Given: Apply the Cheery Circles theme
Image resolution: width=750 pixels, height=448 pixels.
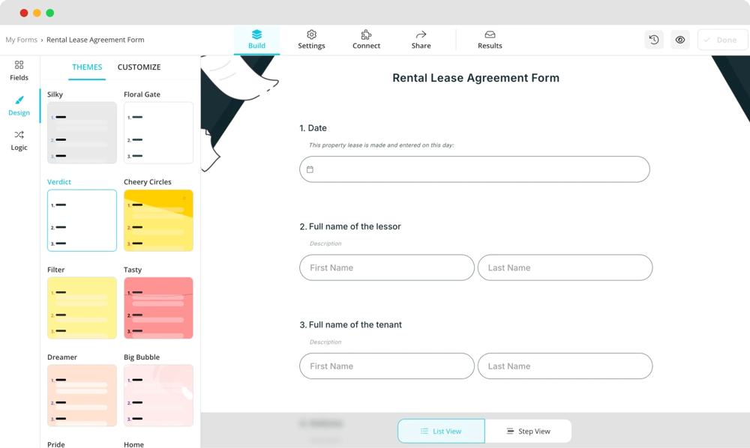Looking at the screenshot, I should [158, 220].
